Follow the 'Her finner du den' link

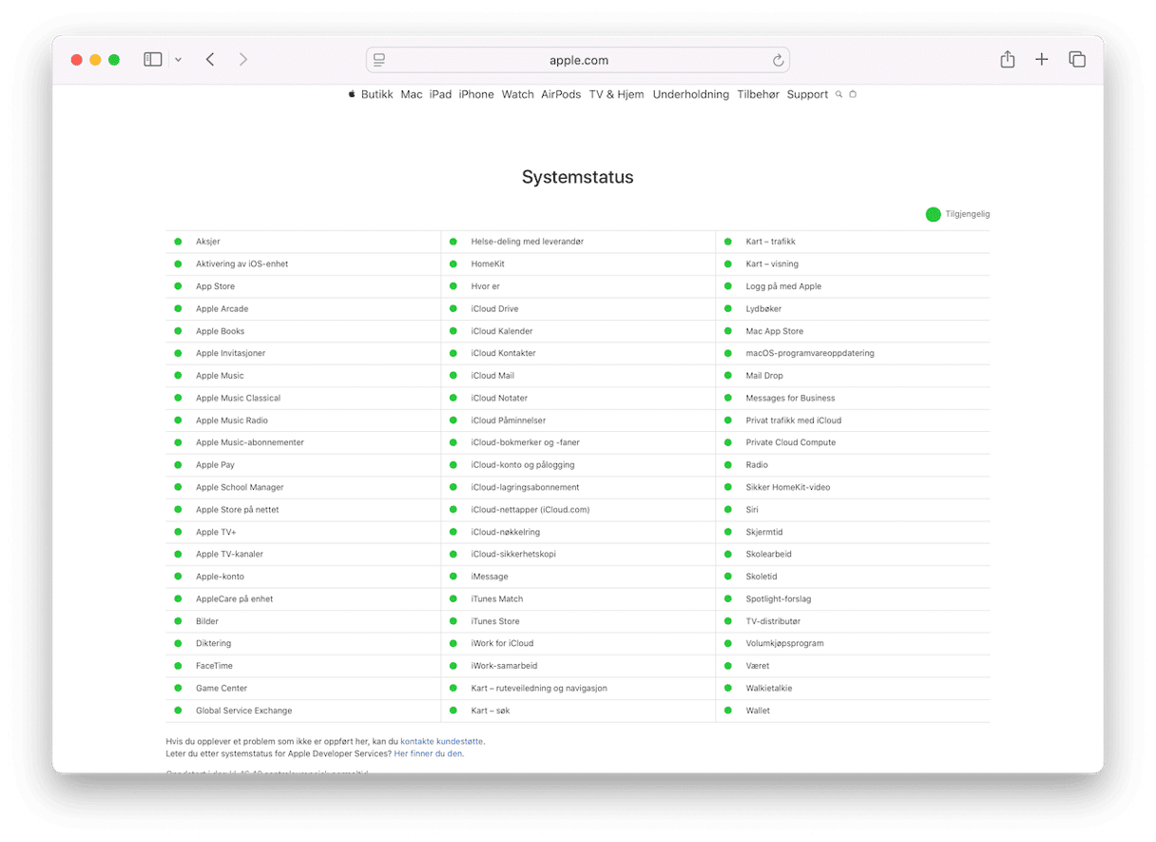point(429,754)
